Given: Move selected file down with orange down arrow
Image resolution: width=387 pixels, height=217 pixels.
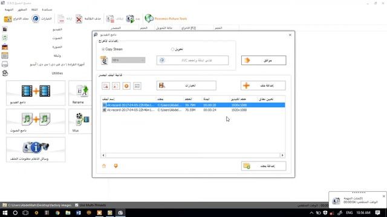Looking at the screenshot, I should tap(115, 166).
